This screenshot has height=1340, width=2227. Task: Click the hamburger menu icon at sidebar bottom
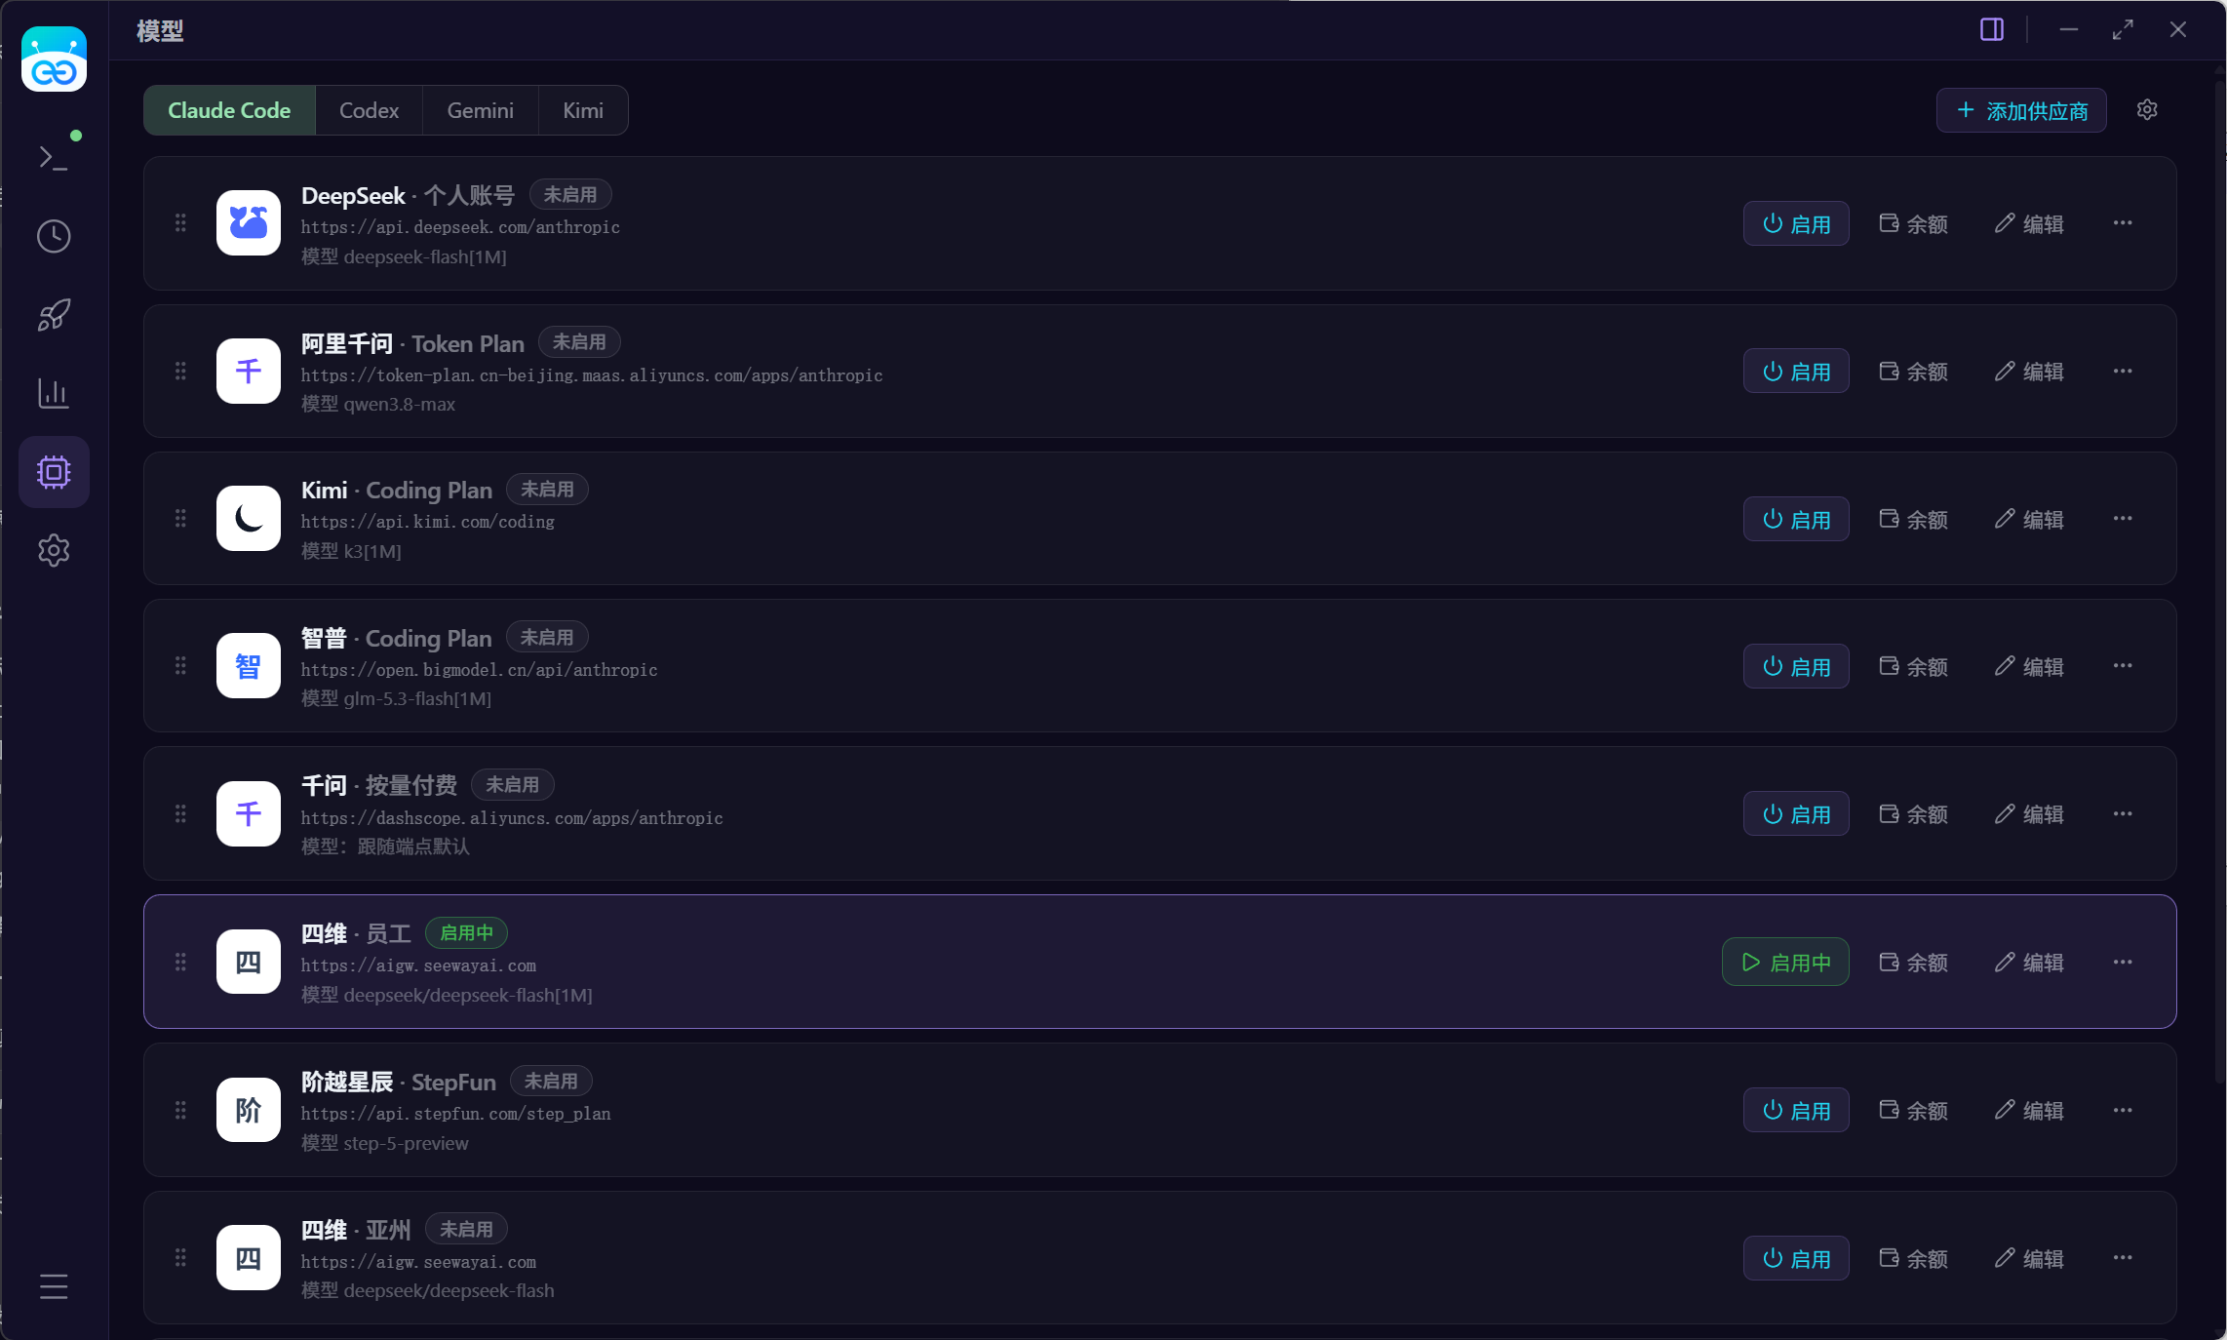click(x=54, y=1286)
